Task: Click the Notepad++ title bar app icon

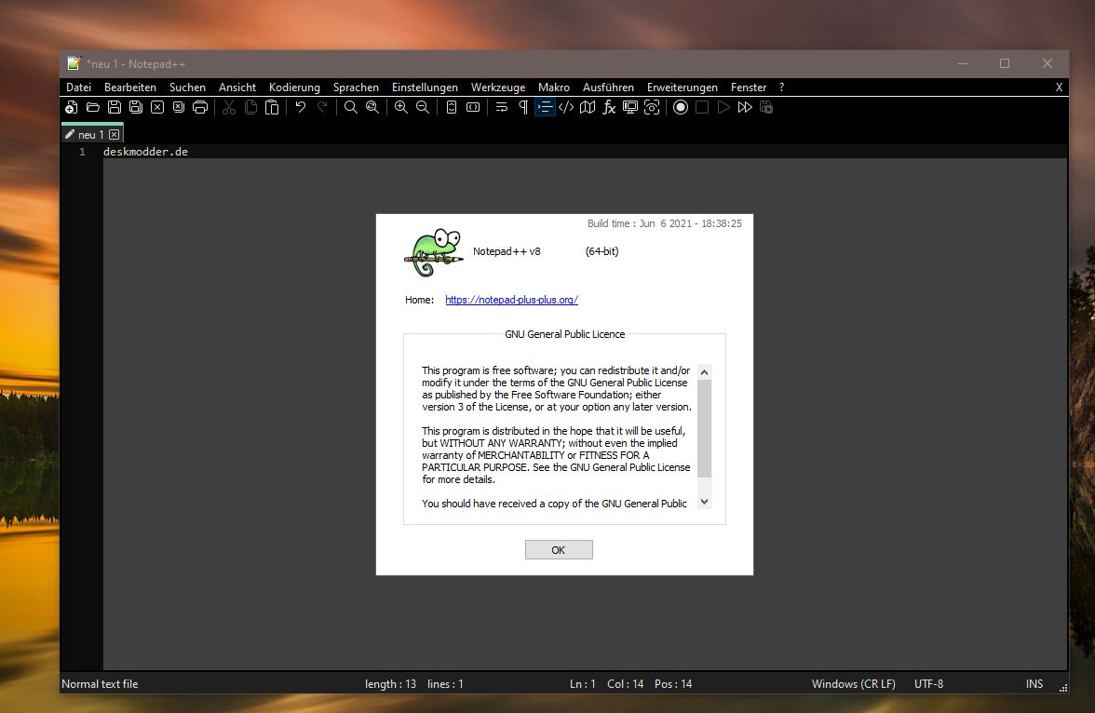Action: (74, 63)
